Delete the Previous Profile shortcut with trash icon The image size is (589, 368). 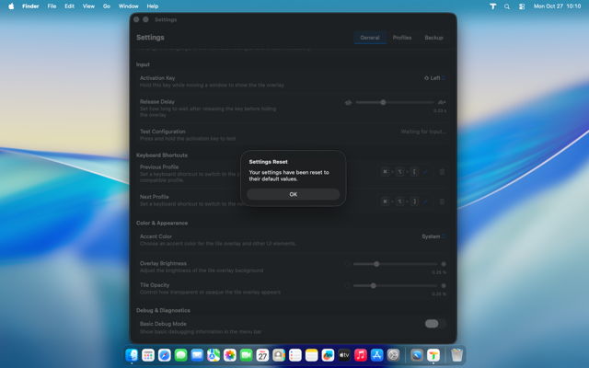(x=442, y=172)
